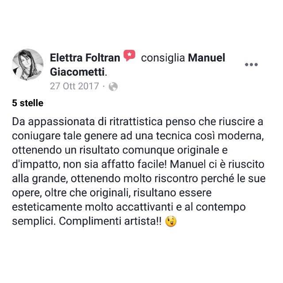This screenshot has width=283, height=283.
Task: Click the word accattivanti in review
Action: click(145, 207)
